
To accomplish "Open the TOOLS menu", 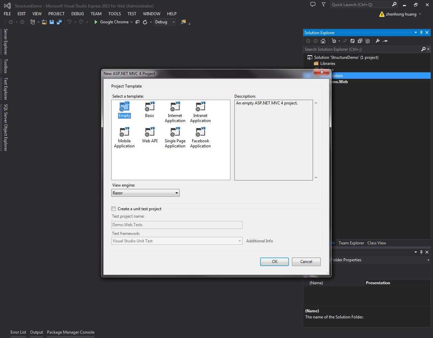I will click(x=114, y=14).
